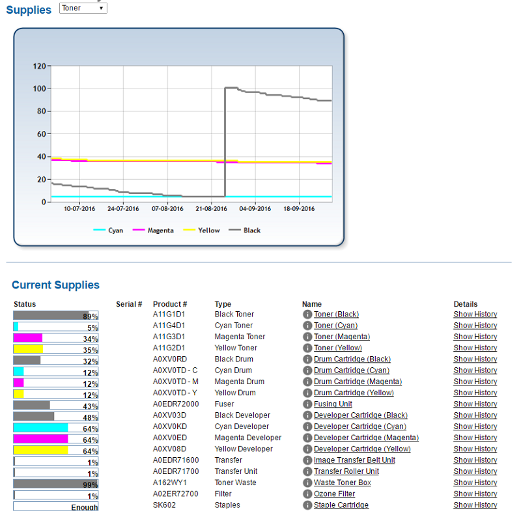Image resolution: width=521 pixels, height=517 pixels.
Task: Click info icon beside Toner (Black)
Action: point(307,314)
